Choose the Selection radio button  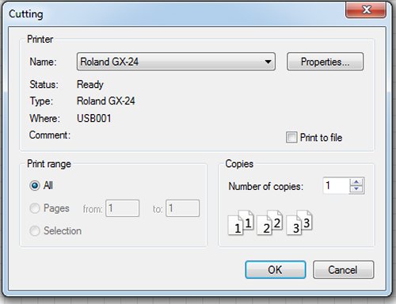[x=35, y=231]
